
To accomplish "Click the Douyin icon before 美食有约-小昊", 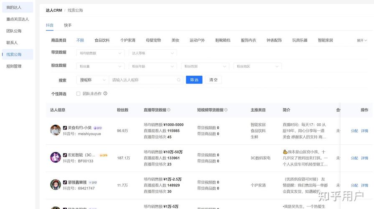I will click(65, 128).
